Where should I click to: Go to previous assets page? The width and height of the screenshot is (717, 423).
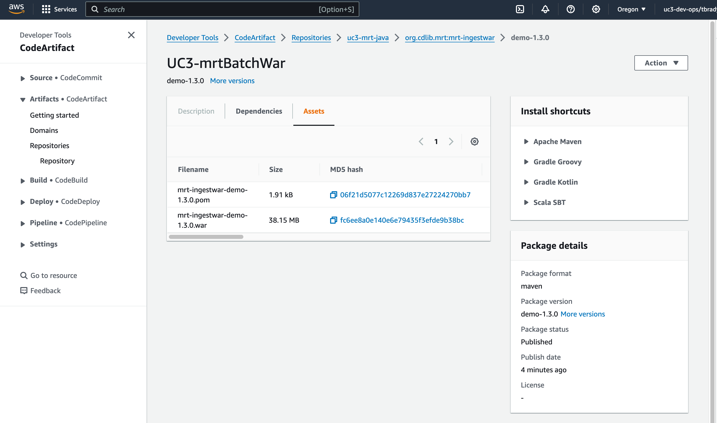click(x=421, y=141)
